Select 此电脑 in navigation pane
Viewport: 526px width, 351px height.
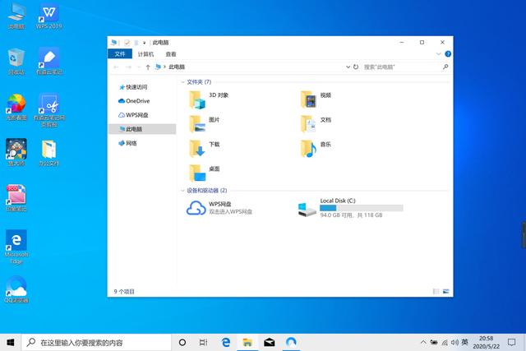click(142, 129)
